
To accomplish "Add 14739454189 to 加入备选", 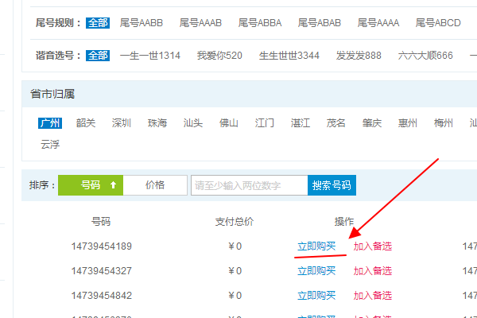I will 373,246.
